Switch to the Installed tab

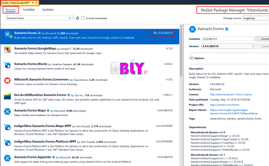click(29, 10)
